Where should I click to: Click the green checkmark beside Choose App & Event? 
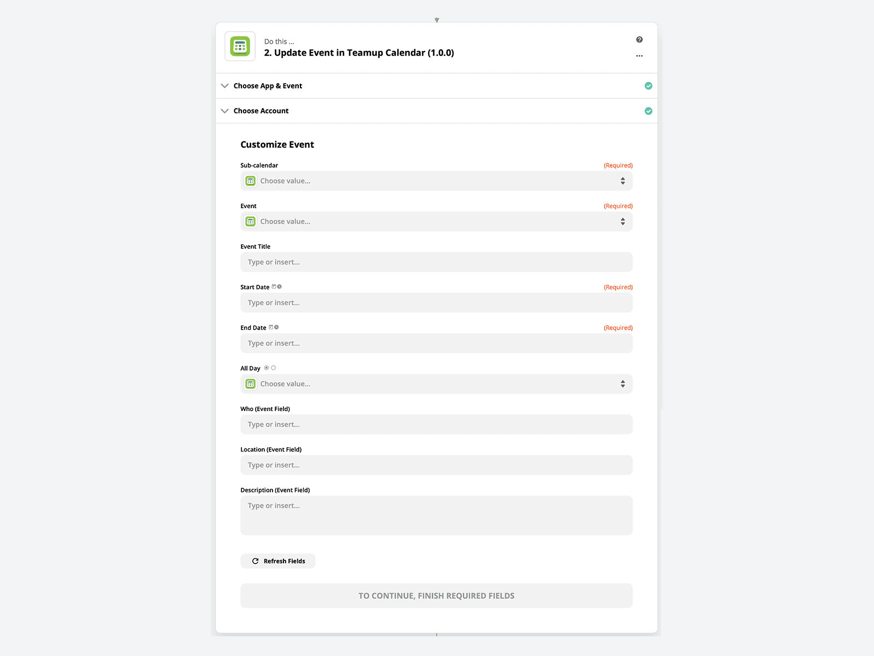click(x=648, y=86)
